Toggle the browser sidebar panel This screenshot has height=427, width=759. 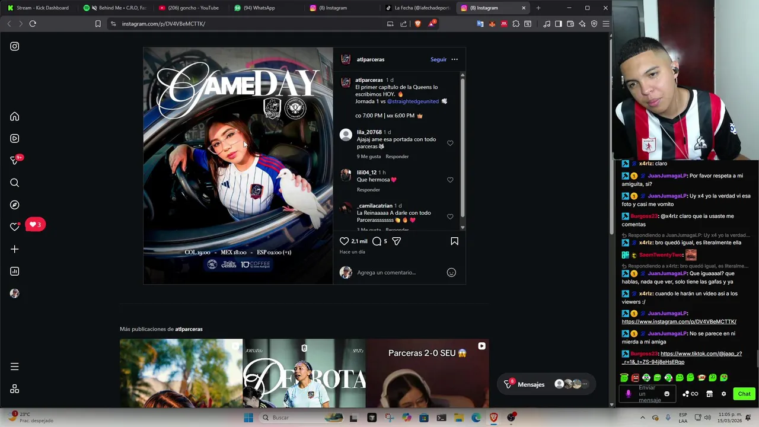click(x=559, y=24)
